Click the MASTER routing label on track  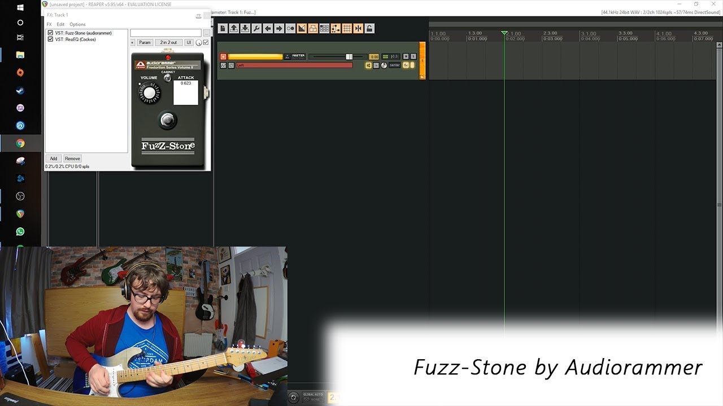point(298,56)
